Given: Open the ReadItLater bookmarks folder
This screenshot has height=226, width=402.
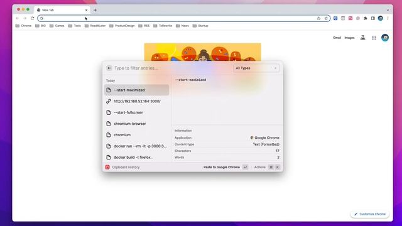Looking at the screenshot, I should [95, 26].
